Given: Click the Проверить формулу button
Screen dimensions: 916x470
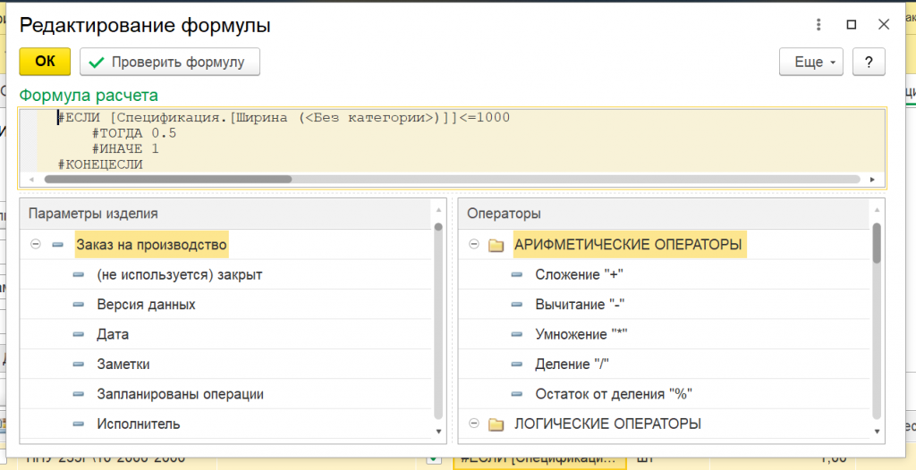Looking at the screenshot, I should point(170,62).
